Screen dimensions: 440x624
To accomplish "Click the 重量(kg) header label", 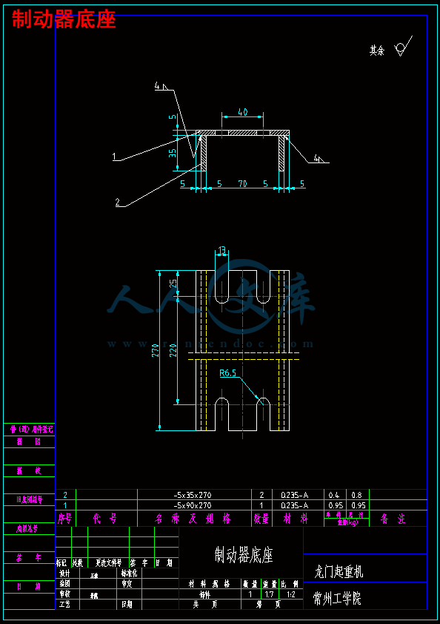I will [347, 522].
